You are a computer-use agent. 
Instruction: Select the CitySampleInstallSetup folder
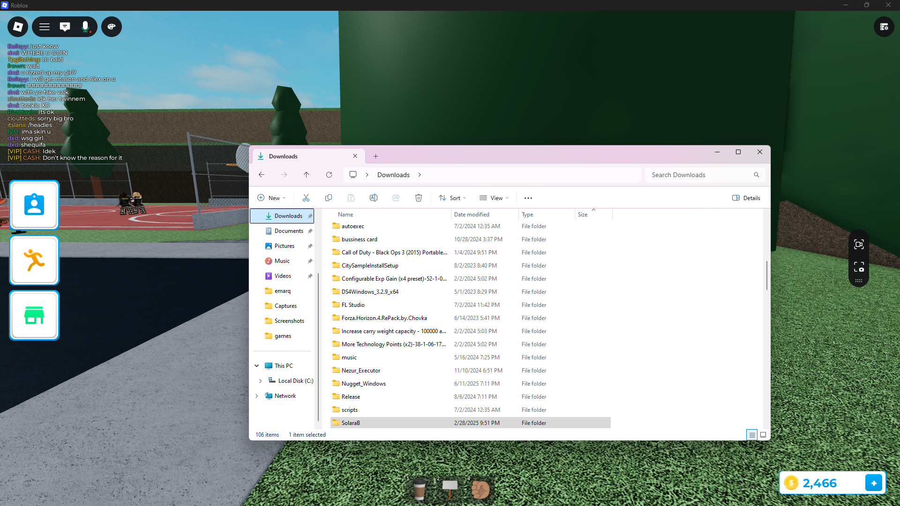[471, 266]
